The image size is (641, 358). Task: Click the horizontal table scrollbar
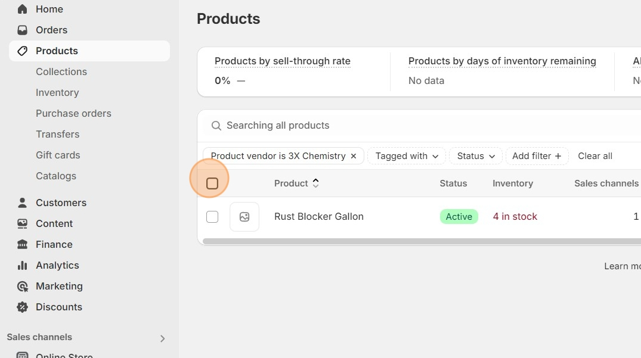tap(417, 242)
